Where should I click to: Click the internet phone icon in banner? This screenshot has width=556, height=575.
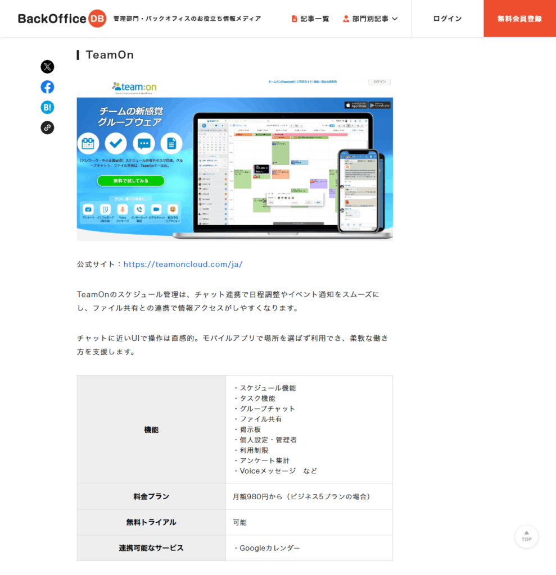pyautogui.click(x=139, y=209)
